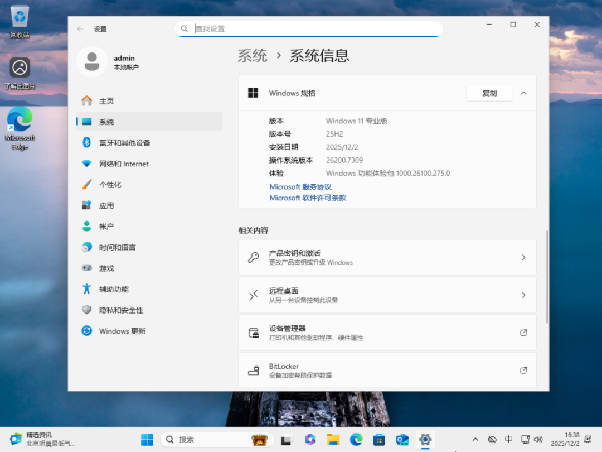Click 系统 in the breadcrumb

(x=253, y=56)
